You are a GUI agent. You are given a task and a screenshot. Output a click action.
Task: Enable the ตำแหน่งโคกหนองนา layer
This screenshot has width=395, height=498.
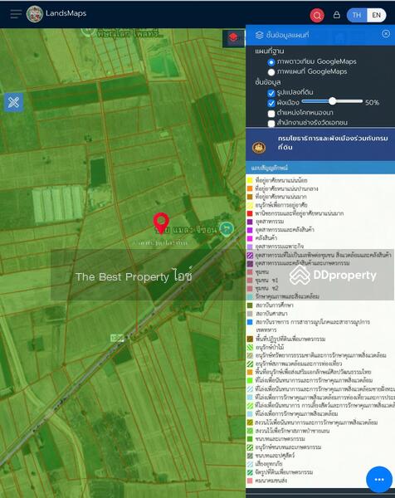(x=271, y=114)
